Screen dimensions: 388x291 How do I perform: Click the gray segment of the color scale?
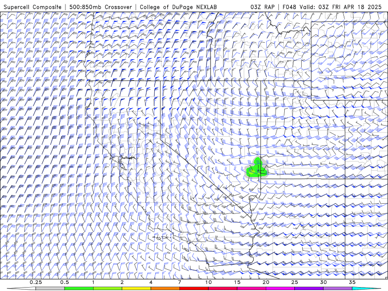(50, 289)
